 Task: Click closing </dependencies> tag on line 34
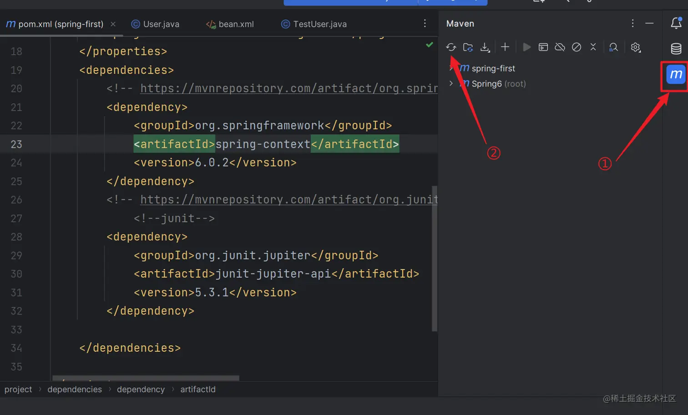click(x=130, y=348)
